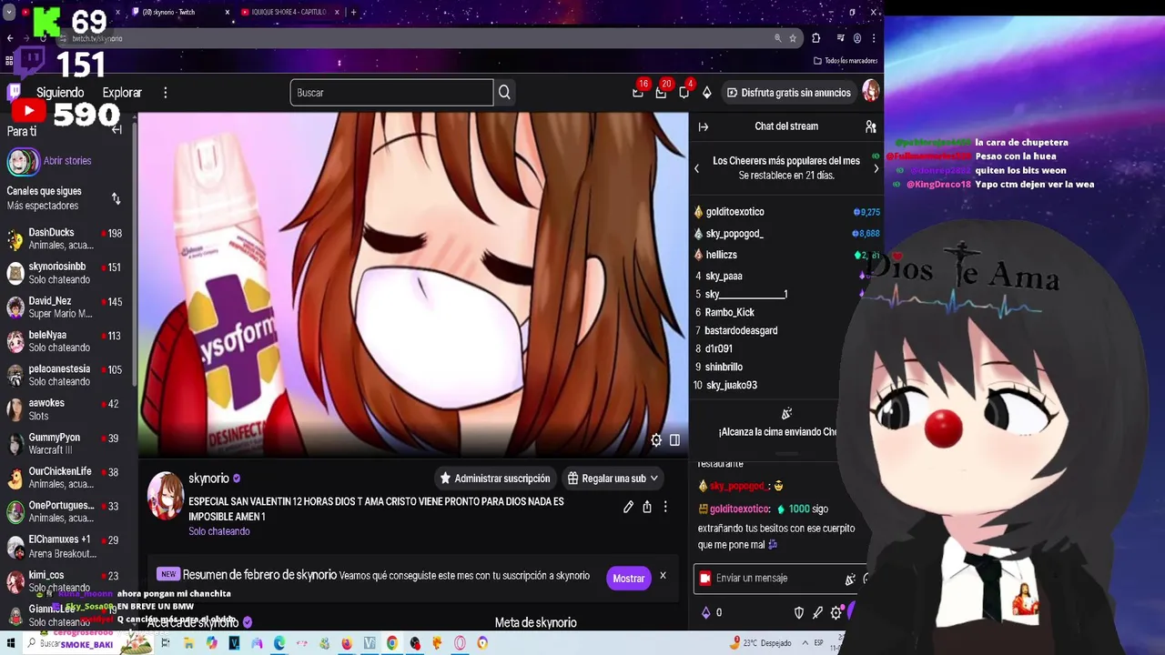Open the cheer Bits icon in chat input

pos(850,579)
